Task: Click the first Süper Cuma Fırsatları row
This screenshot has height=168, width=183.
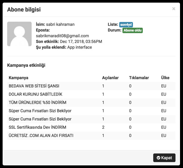Action: pos(91,111)
